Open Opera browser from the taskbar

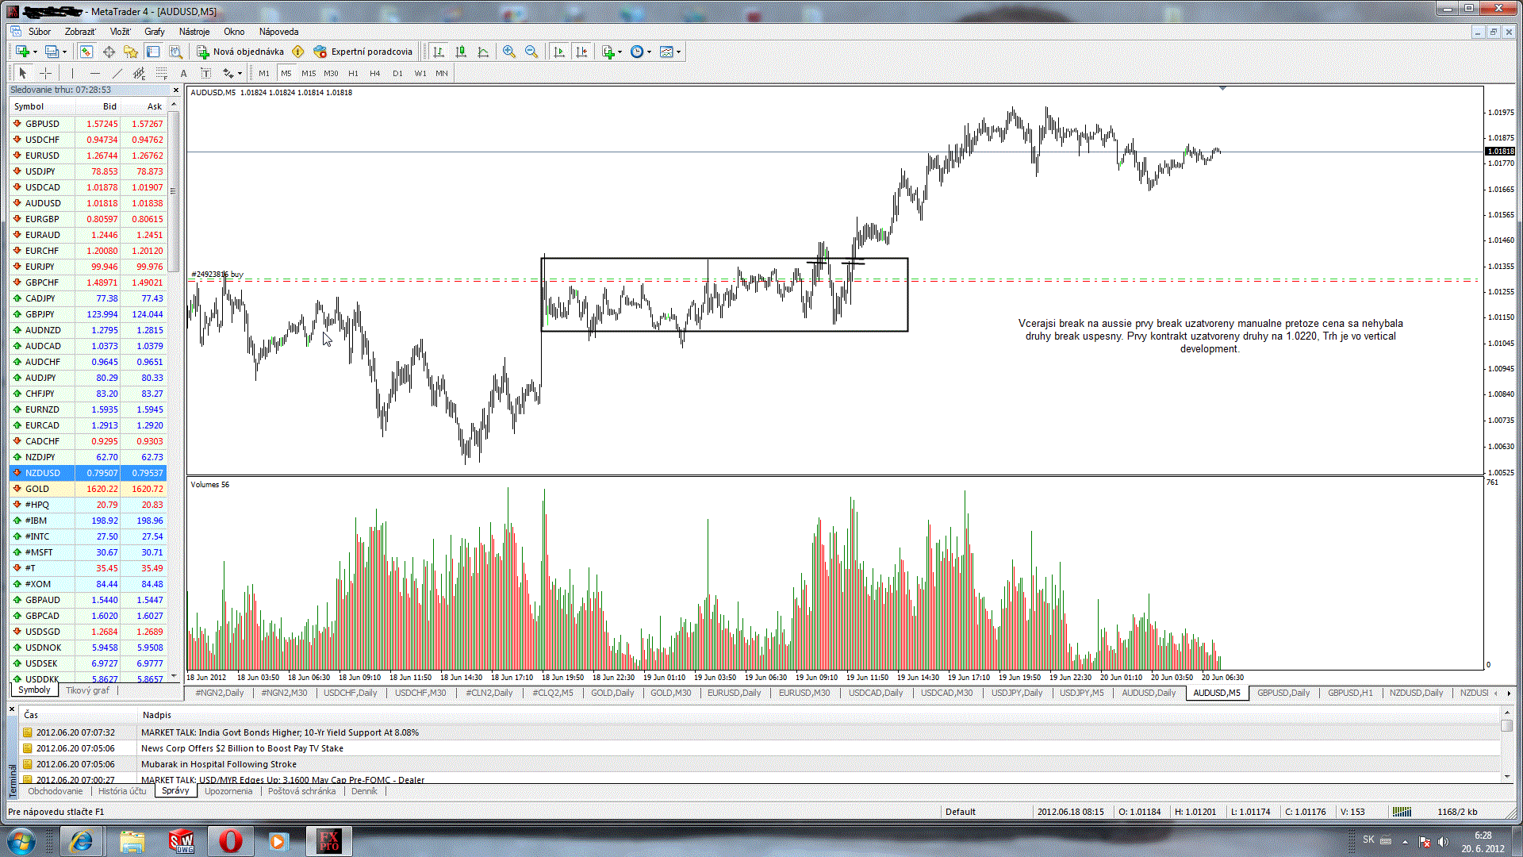[230, 840]
